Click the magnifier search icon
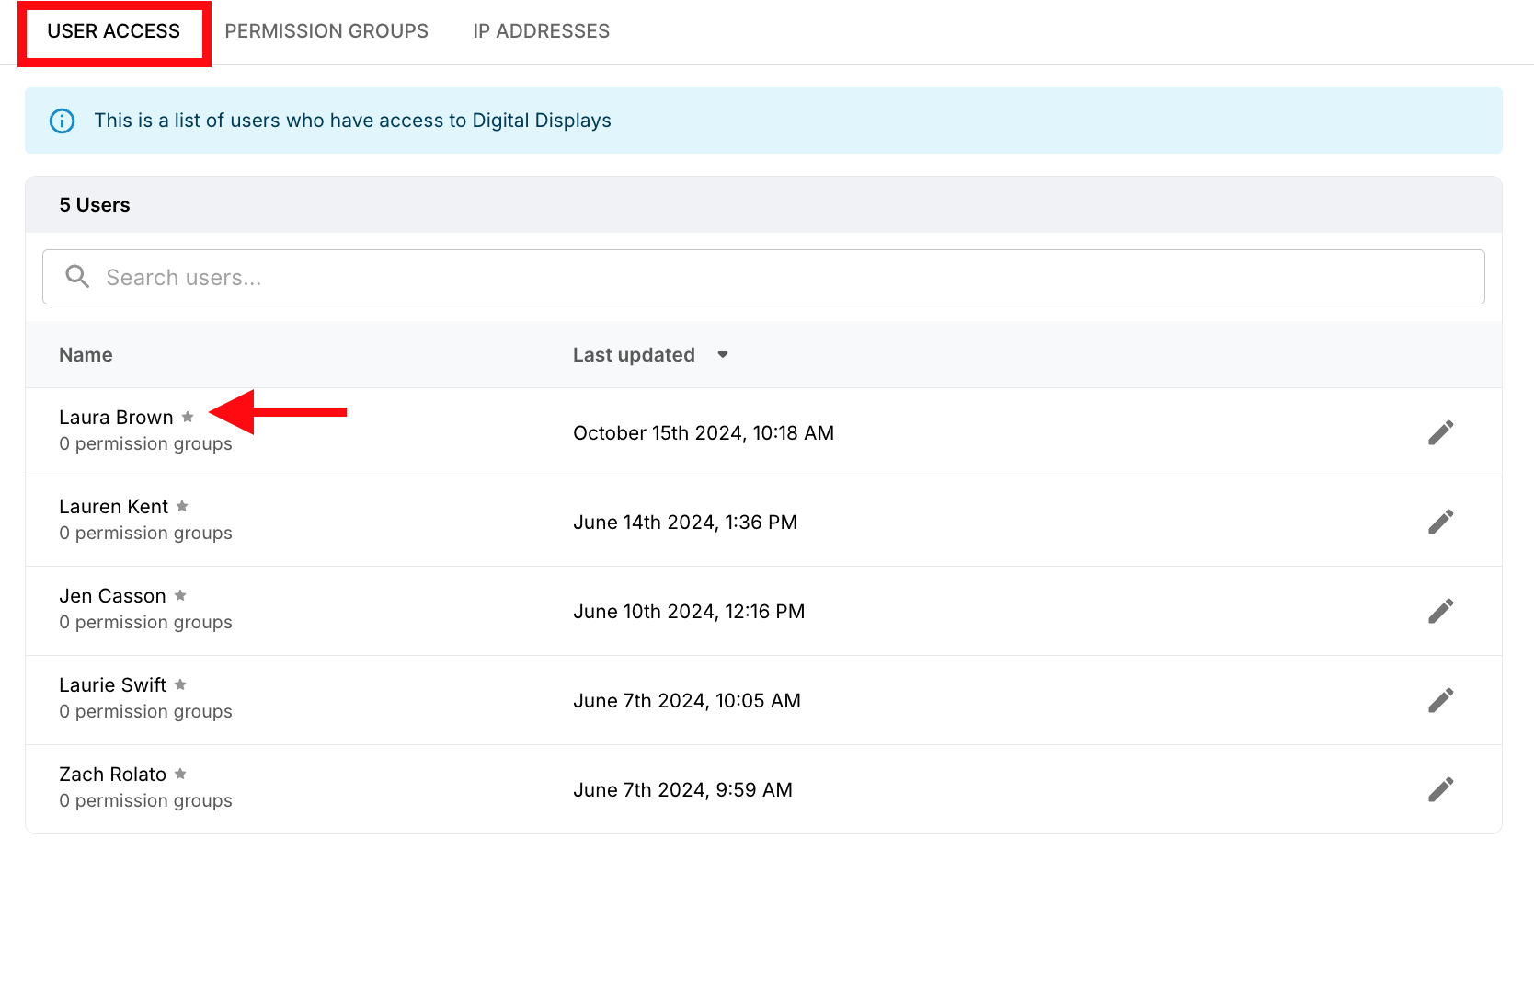The width and height of the screenshot is (1534, 988). coord(77,277)
